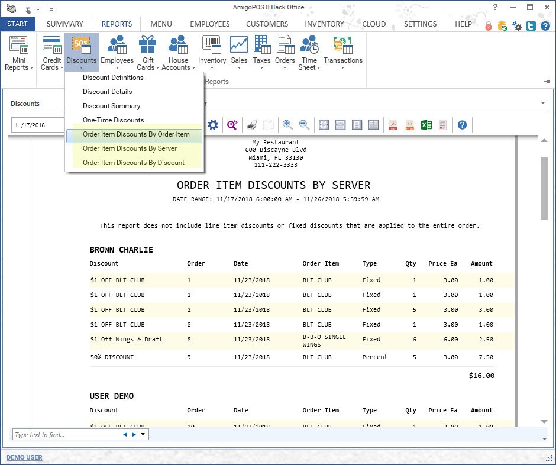The image size is (556, 465).
Task: Switch to the EMPLOYEES tab
Action: click(x=209, y=24)
